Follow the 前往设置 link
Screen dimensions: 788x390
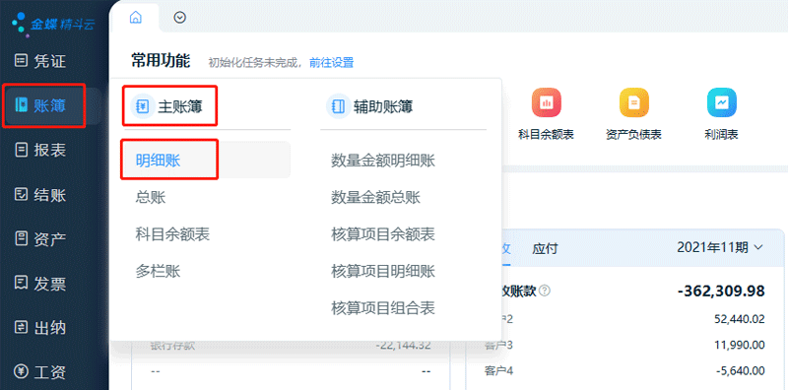coord(332,63)
